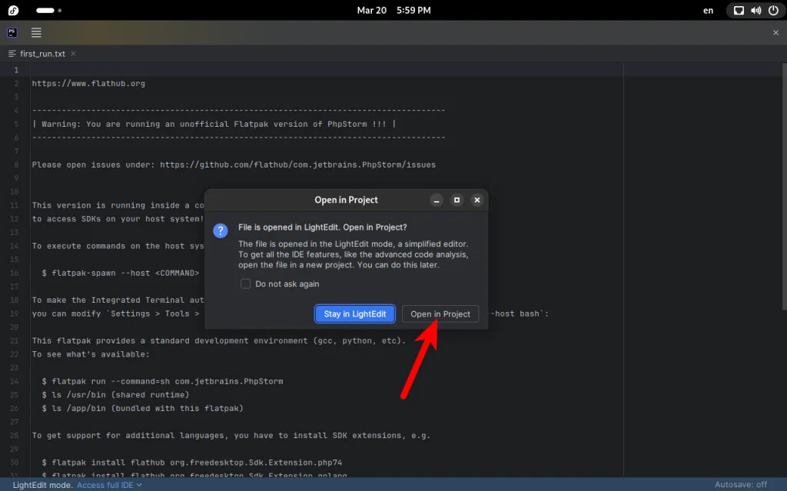Enable the Do not ask again checkbox

[245, 284]
